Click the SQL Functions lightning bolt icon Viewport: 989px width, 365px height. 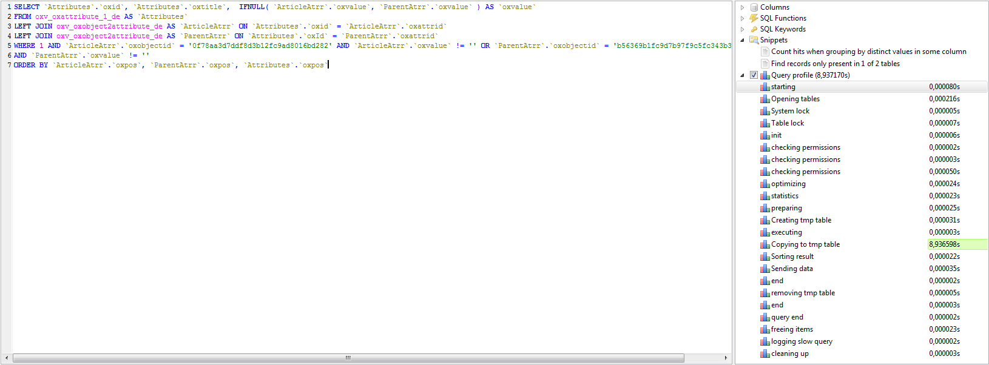click(x=754, y=18)
